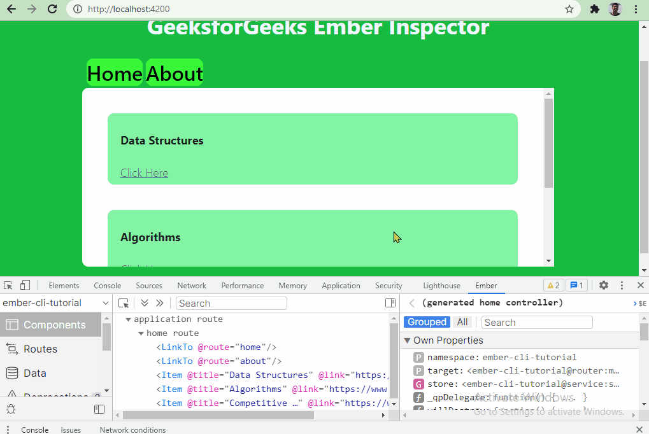649x434 pixels.
Task: Open the Chrome profile avatar
Action: [615, 9]
